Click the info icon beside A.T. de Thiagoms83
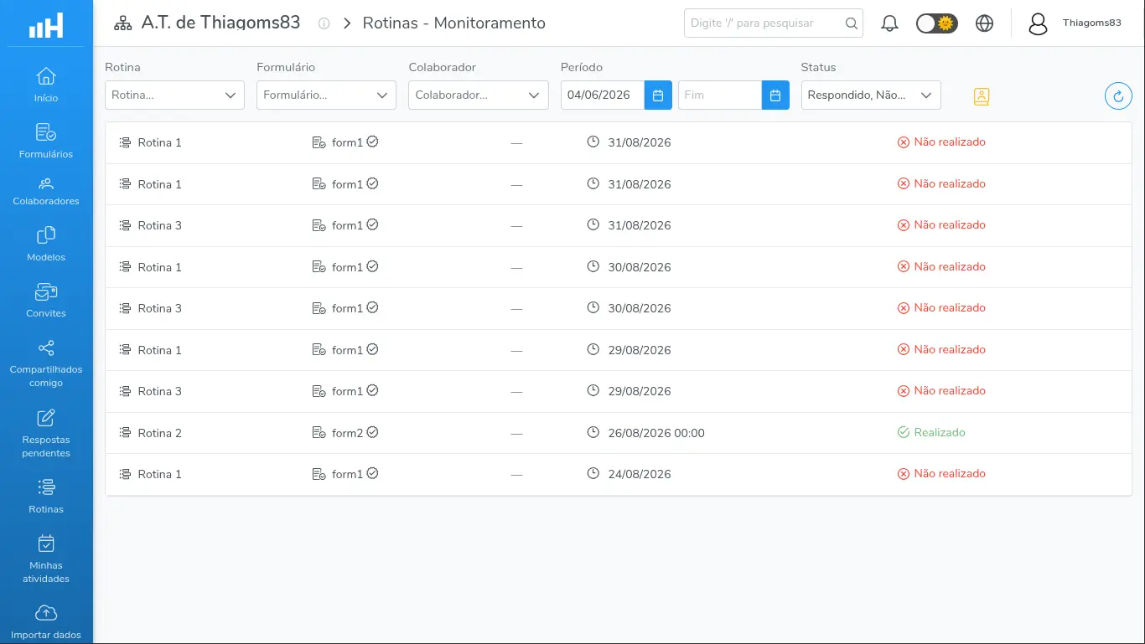 pos(324,23)
